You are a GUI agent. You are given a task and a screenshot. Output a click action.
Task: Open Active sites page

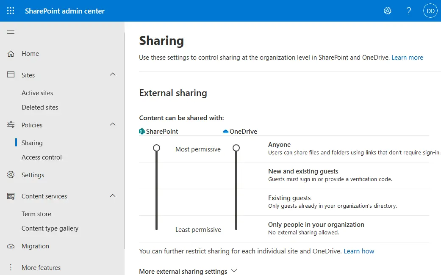37,93
